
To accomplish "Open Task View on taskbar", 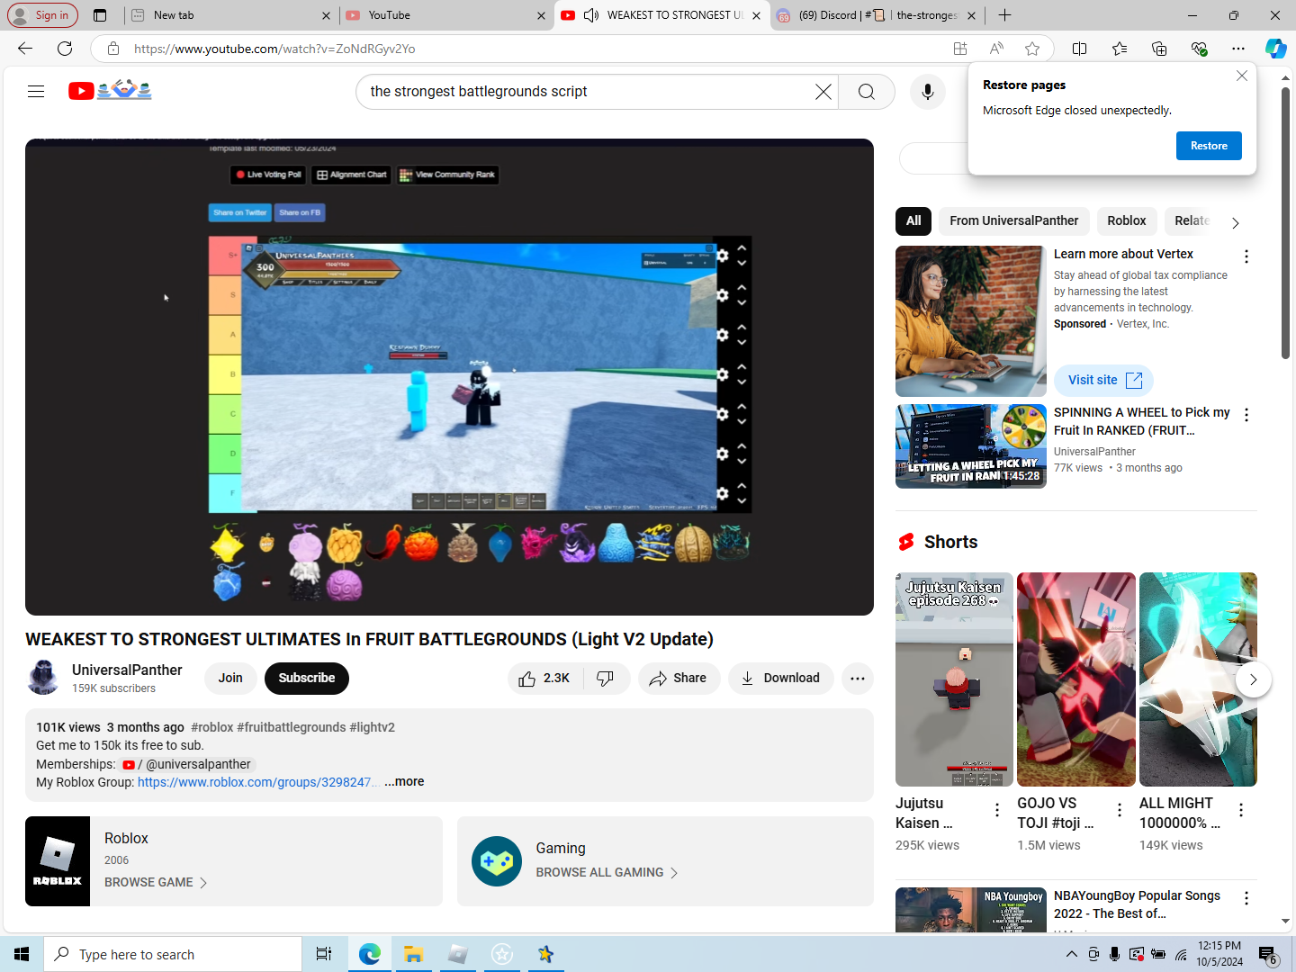I will point(324,955).
